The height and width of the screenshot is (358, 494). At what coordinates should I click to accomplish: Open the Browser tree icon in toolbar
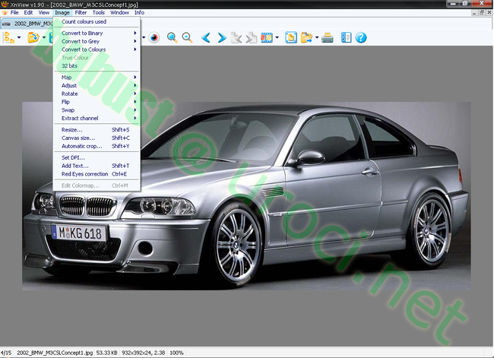[8, 37]
